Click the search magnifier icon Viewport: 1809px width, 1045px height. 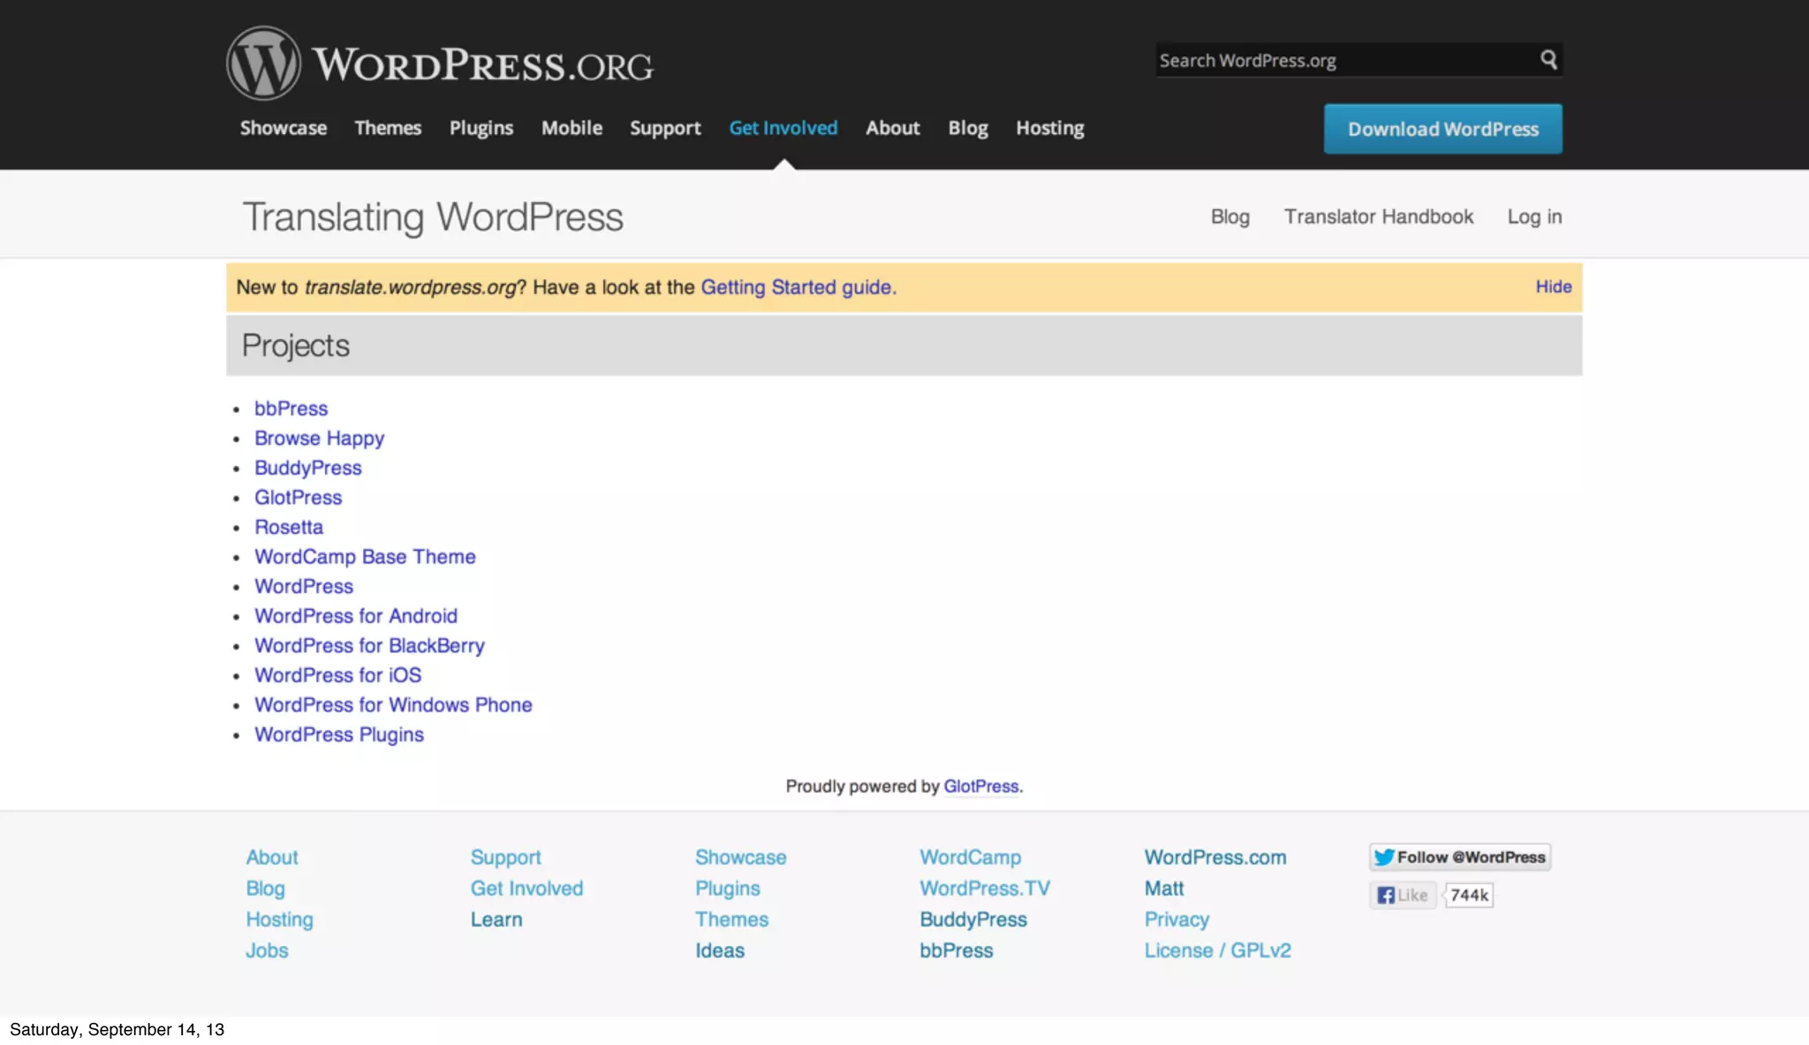coord(1548,59)
